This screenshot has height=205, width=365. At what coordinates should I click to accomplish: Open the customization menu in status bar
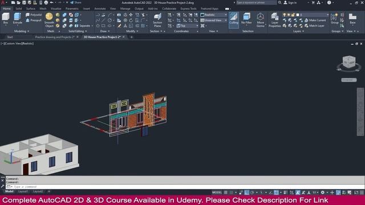pos(362,192)
